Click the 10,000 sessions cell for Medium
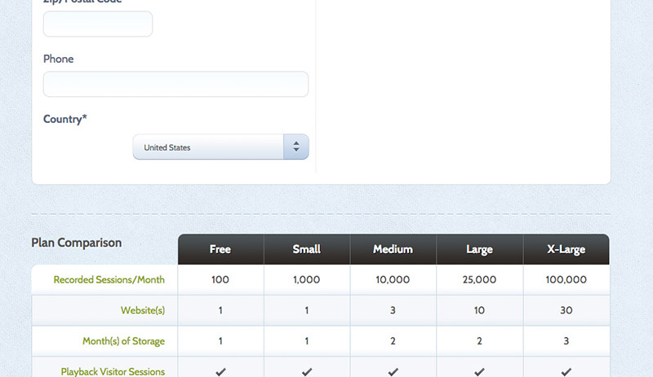Screen dimensions: 653x377 coord(393,280)
